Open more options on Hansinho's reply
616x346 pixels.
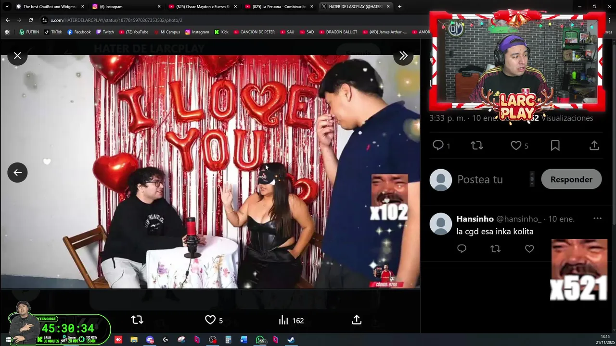pos(597,219)
